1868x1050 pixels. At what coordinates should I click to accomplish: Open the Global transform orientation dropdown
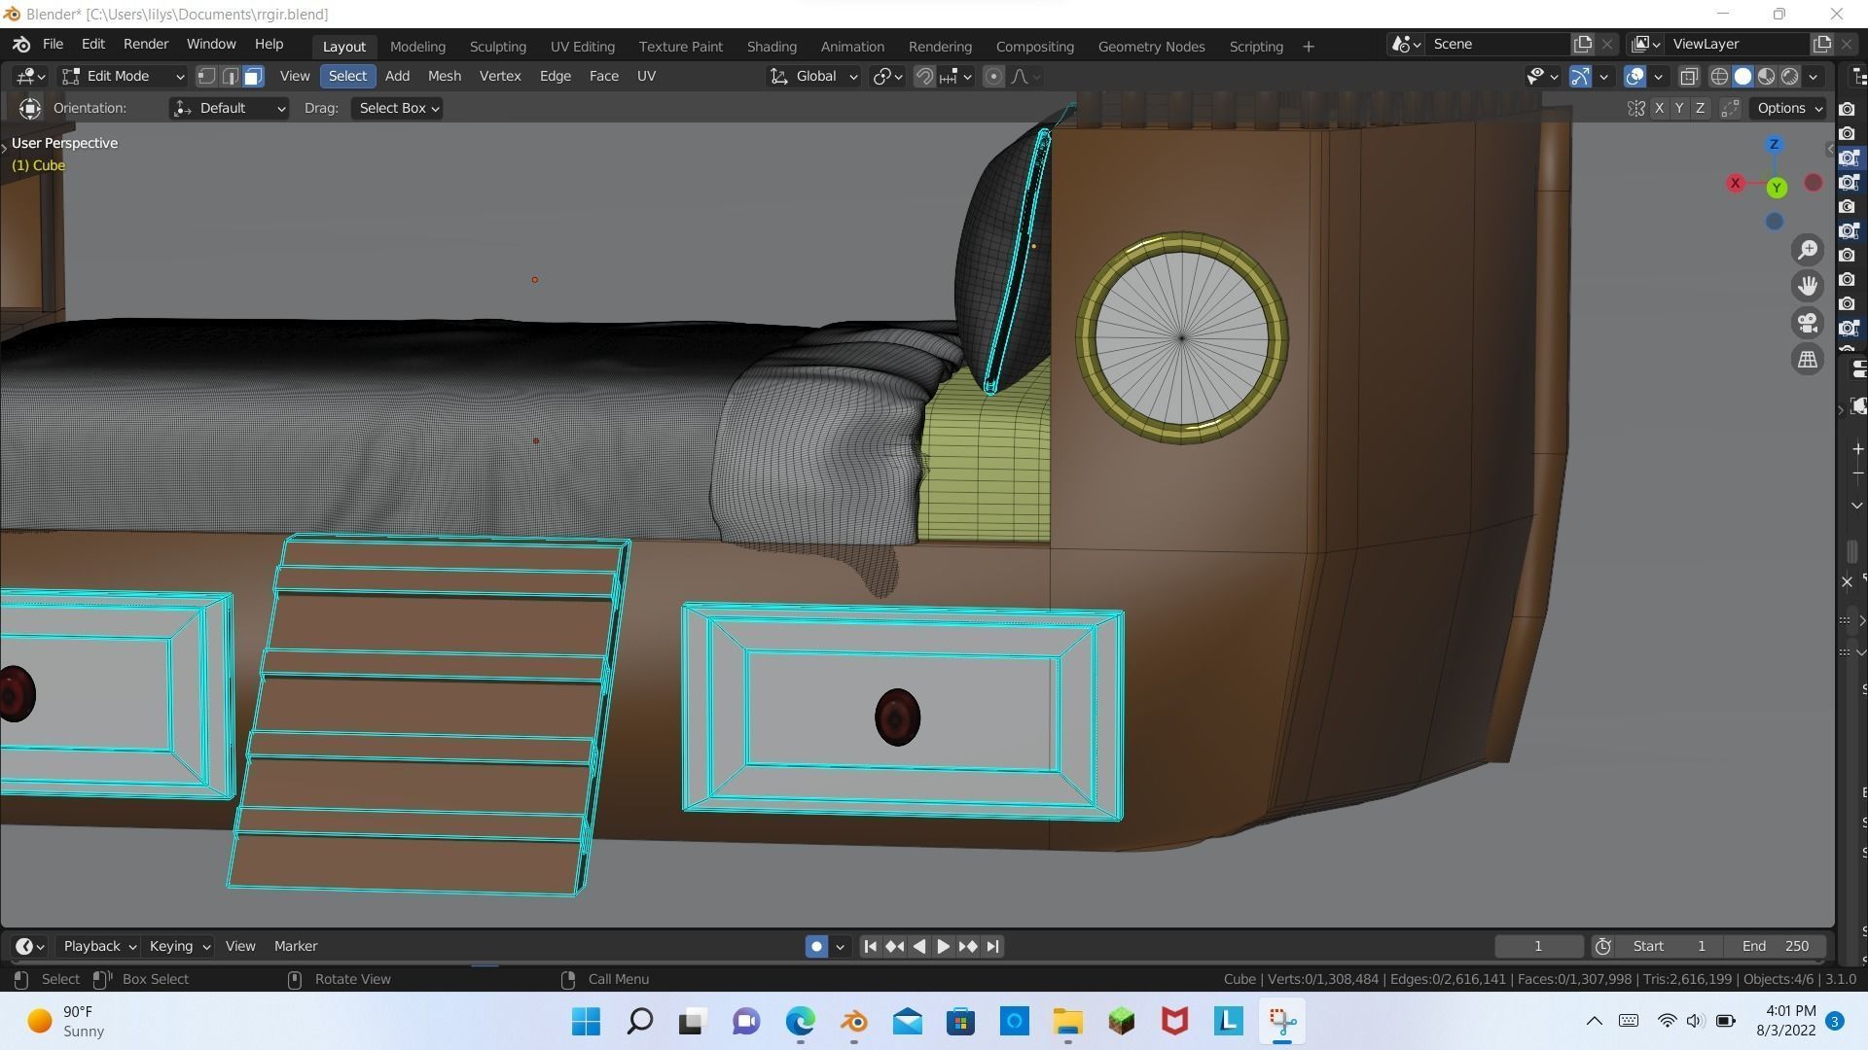pos(814,76)
